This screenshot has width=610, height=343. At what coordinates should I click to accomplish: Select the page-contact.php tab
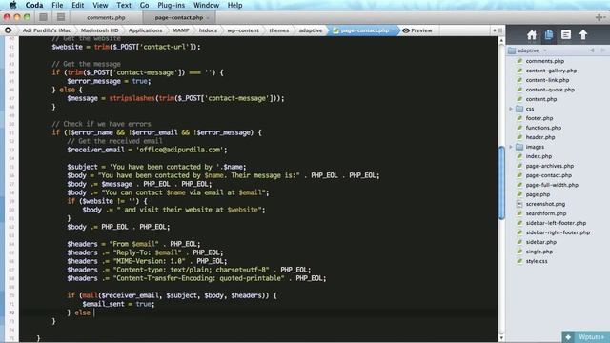pyautogui.click(x=179, y=17)
